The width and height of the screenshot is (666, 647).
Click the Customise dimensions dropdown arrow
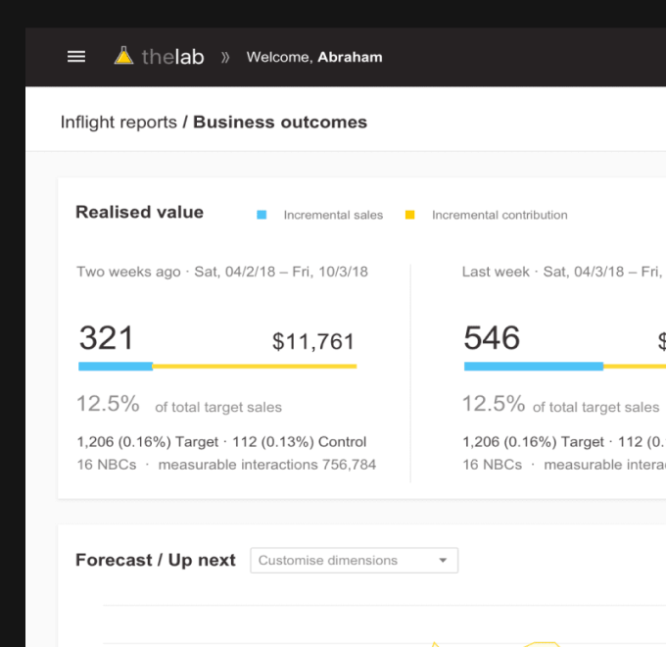[443, 561]
